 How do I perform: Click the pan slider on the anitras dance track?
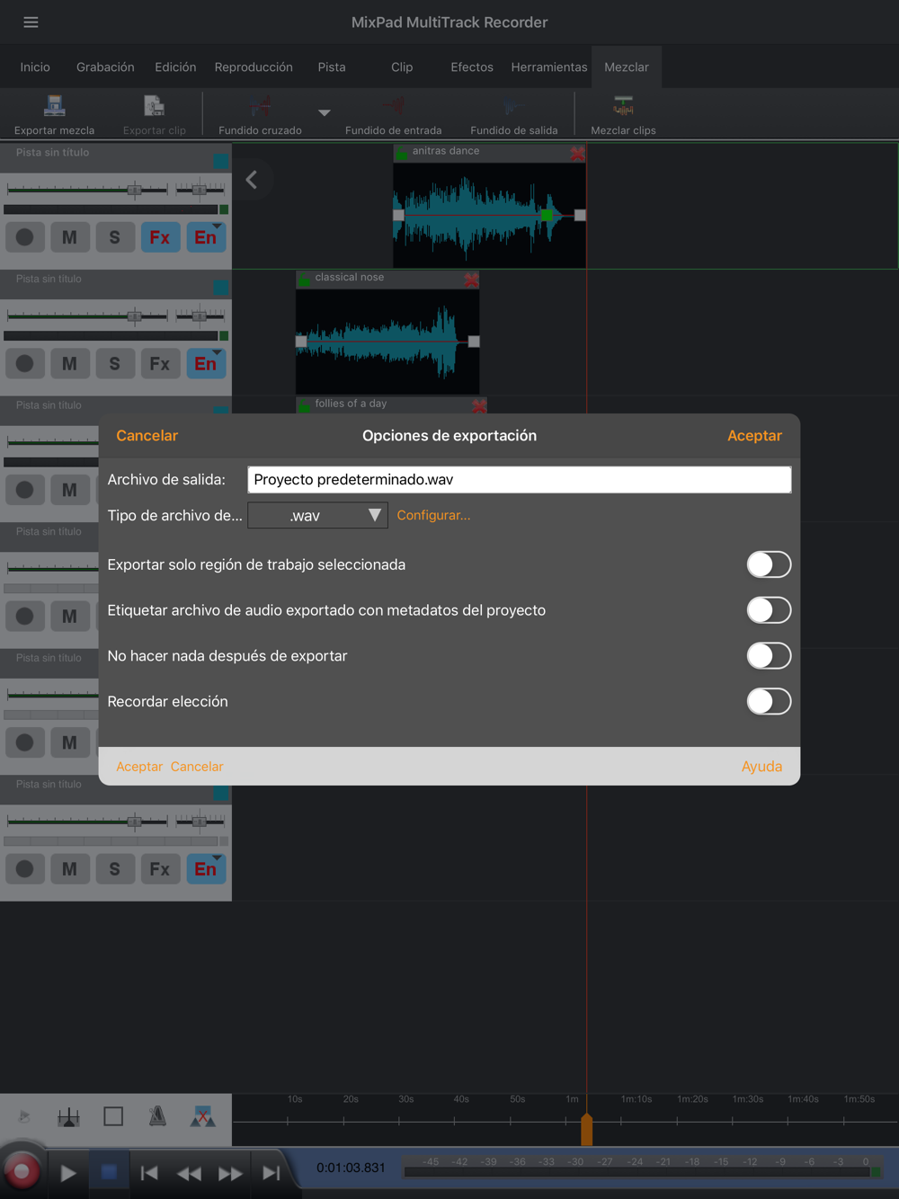pyautogui.click(x=200, y=190)
